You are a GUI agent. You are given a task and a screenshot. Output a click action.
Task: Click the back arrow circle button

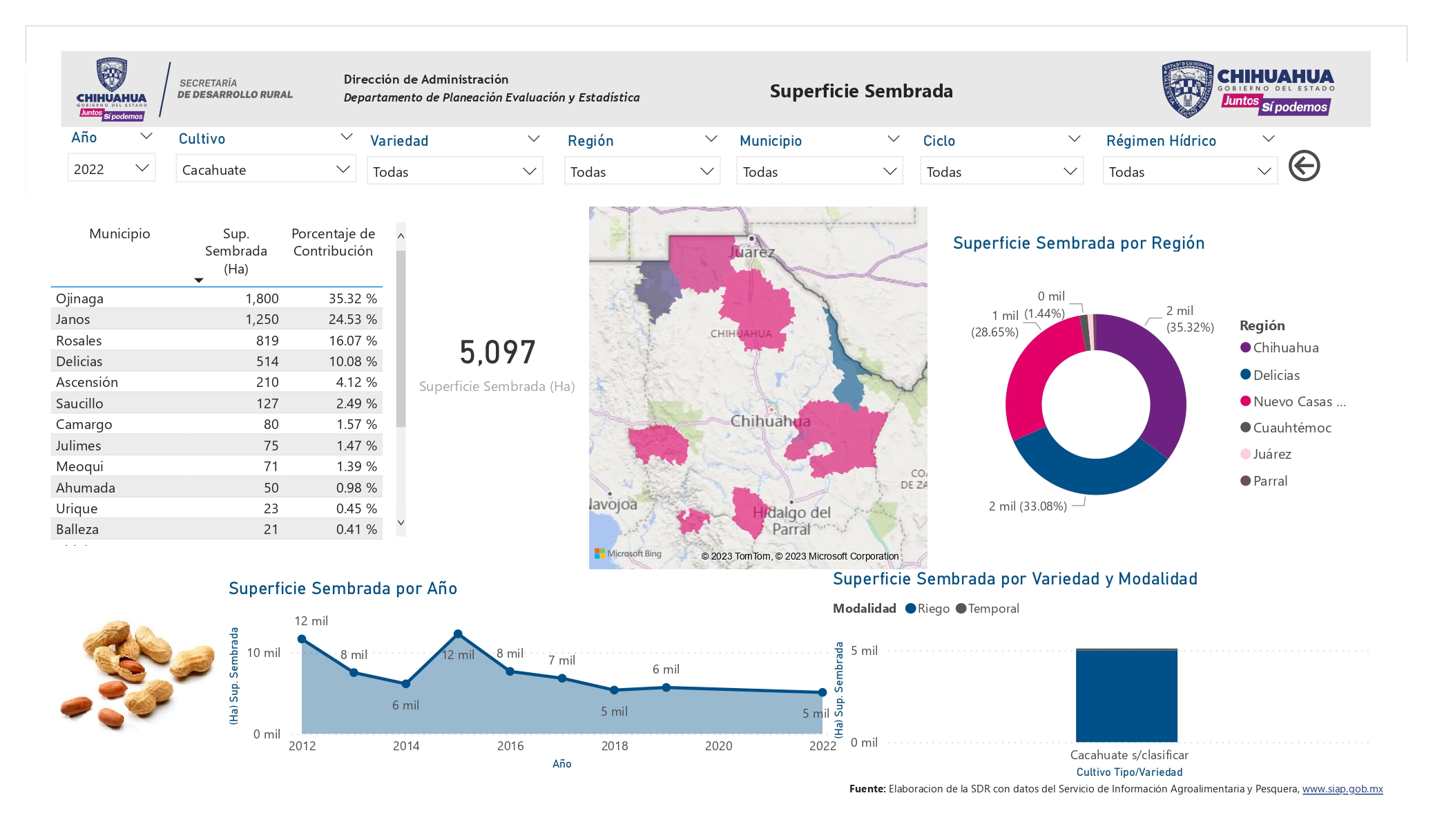[1304, 166]
